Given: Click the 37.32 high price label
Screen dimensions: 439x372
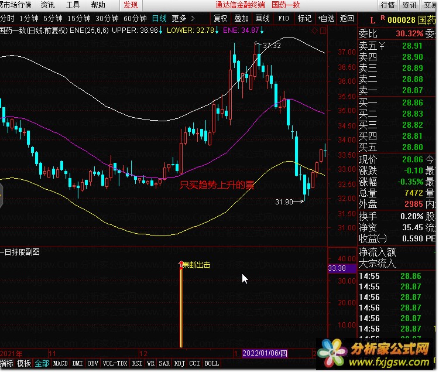Looking at the screenshot, I should (x=272, y=46).
